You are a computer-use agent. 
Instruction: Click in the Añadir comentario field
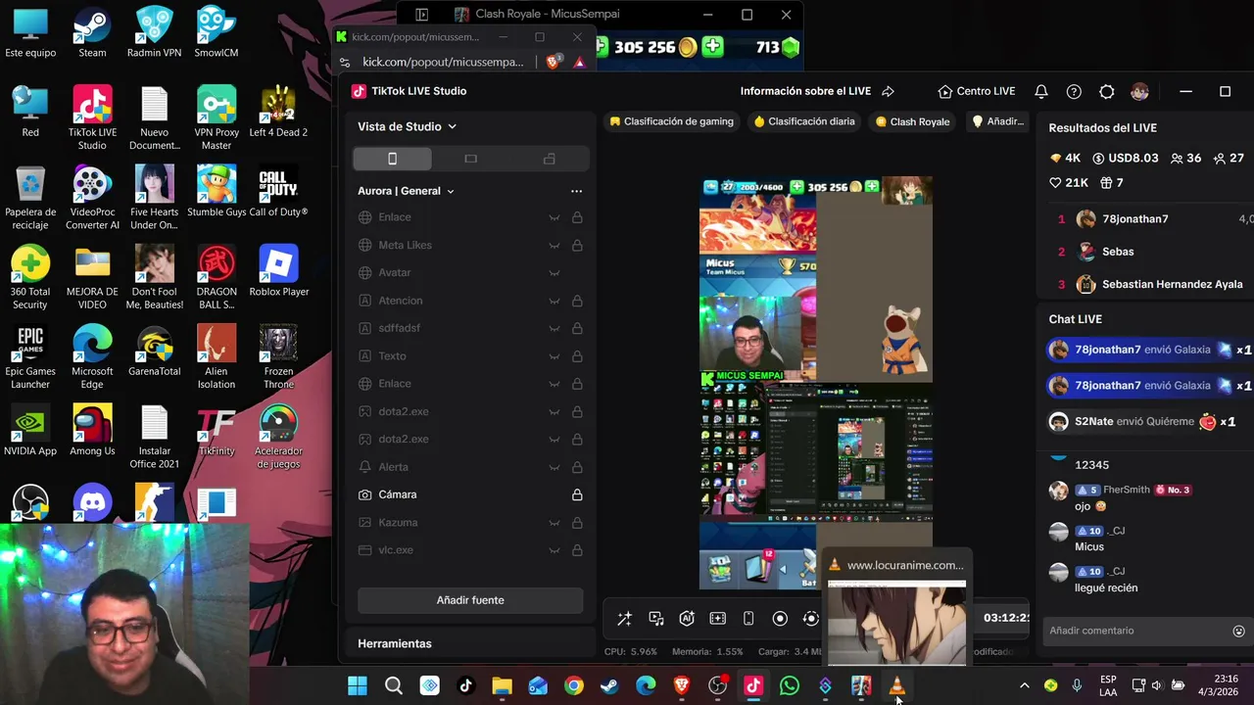point(1136,631)
